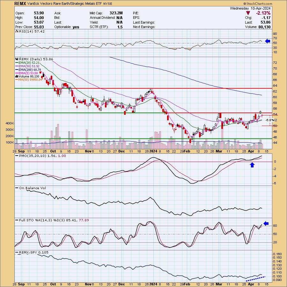Click the Low value 53.07
Image resolution: width=287 pixels, height=287 pixels.
click(x=39, y=22)
